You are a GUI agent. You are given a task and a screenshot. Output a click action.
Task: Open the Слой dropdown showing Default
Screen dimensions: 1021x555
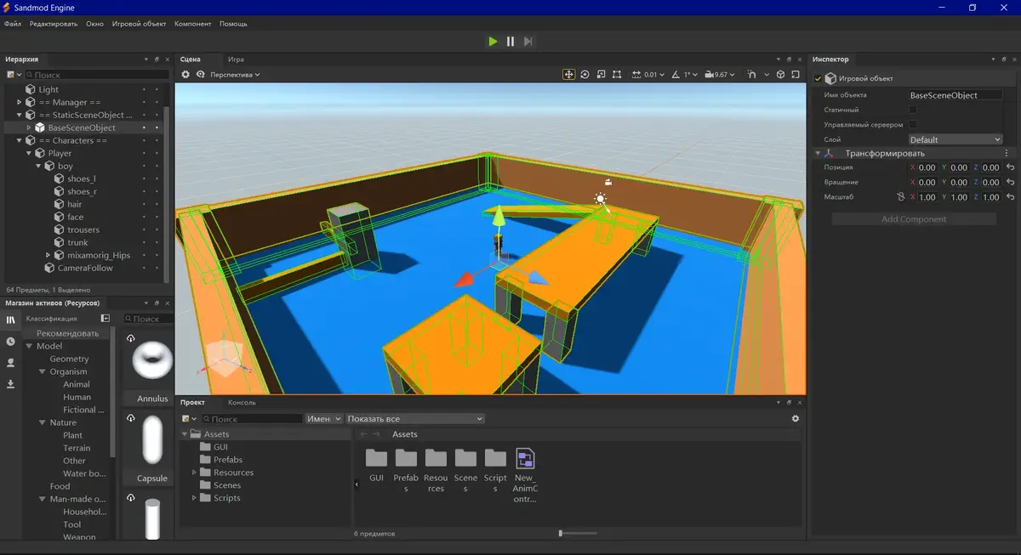point(955,139)
